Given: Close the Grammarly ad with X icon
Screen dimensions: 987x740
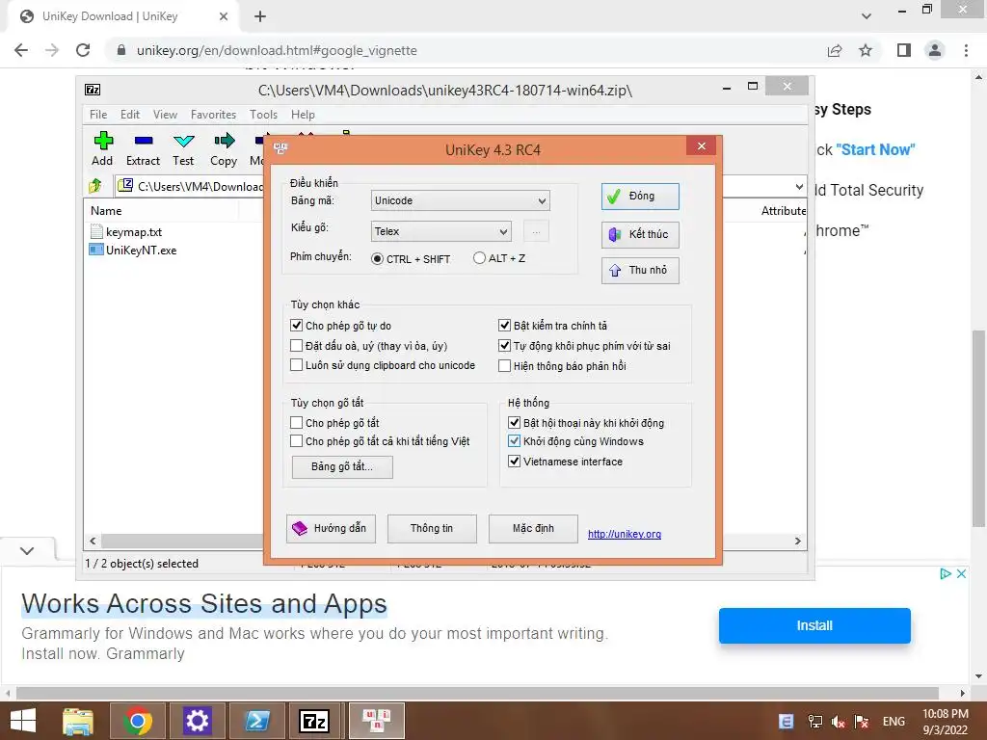Looking at the screenshot, I should (x=961, y=573).
